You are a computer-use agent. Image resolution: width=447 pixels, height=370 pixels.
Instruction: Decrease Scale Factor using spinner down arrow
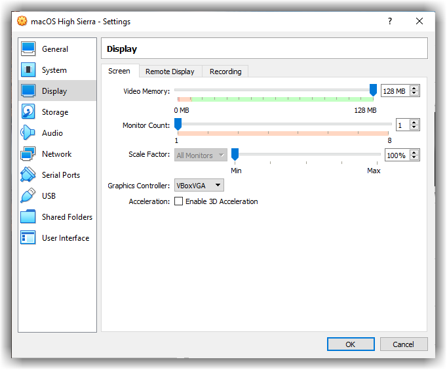click(x=414, y=158)
